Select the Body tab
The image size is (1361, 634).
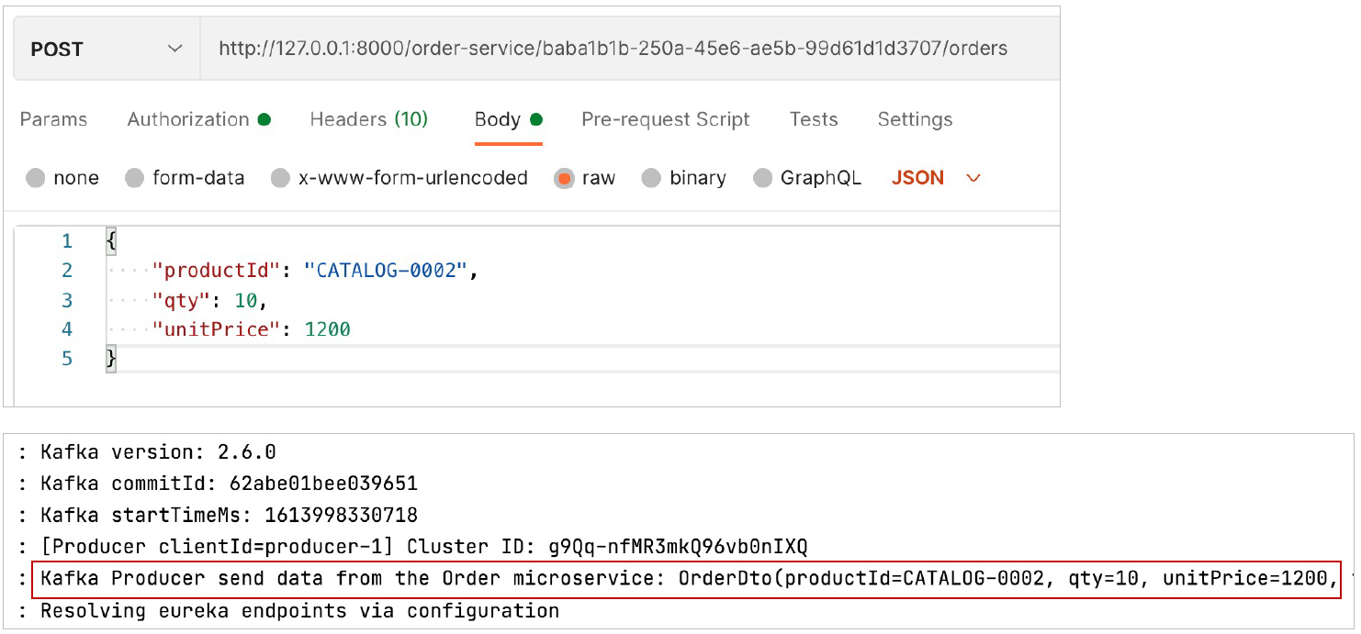508,119
